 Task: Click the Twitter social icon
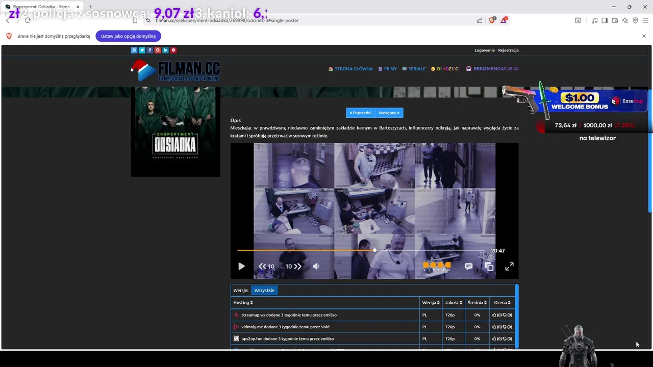[142, 50]
